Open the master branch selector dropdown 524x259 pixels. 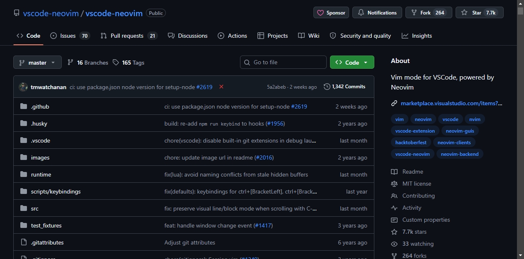coord(37,63)
